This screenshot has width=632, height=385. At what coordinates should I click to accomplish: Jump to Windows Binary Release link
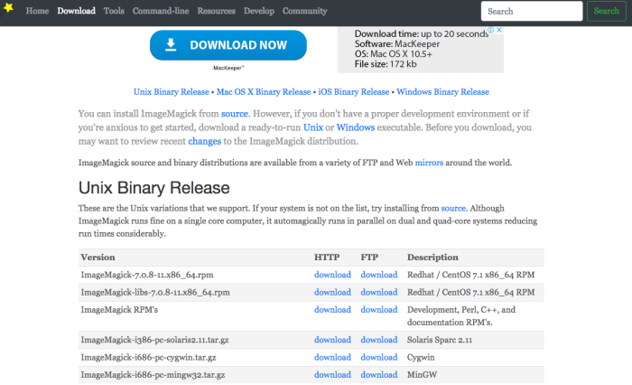443,92
